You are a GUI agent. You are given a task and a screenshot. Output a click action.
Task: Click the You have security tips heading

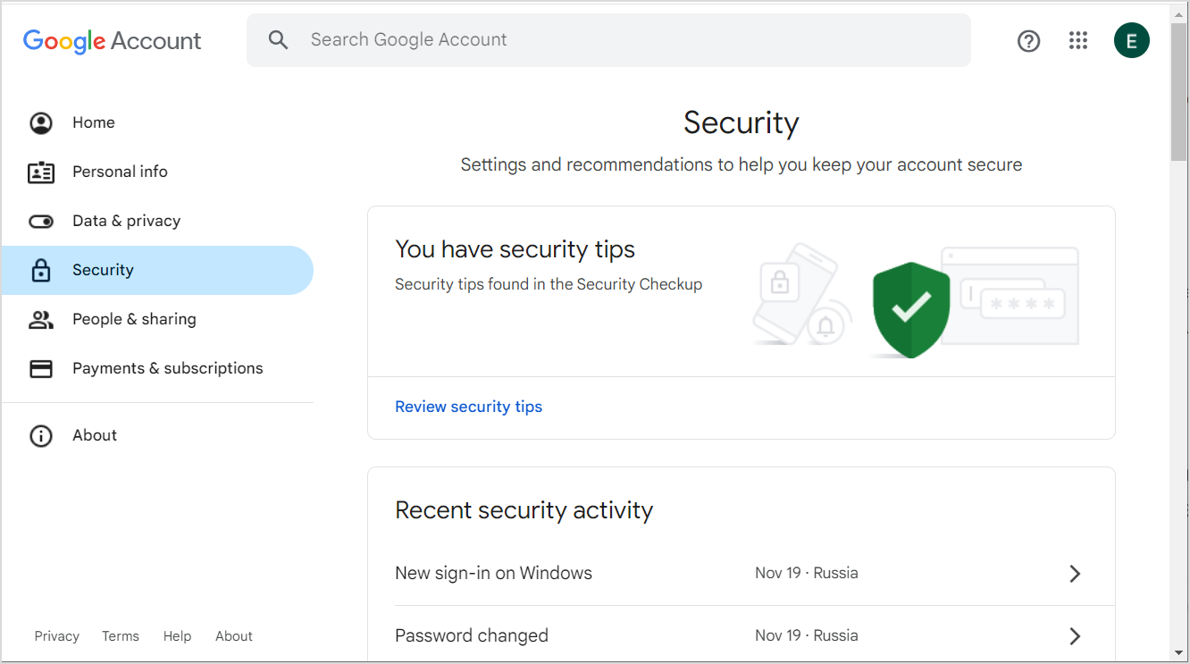click(515, 249)
